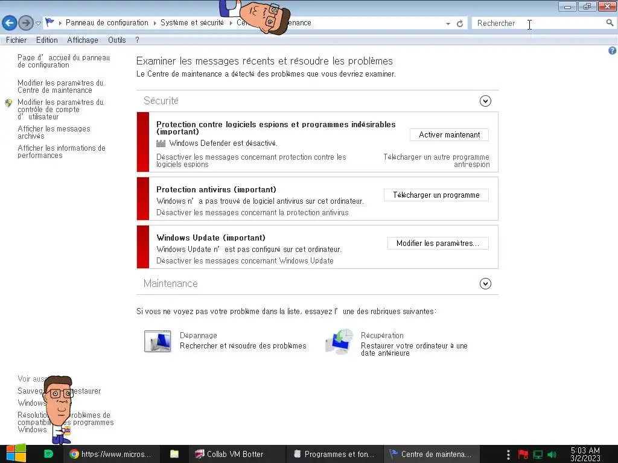Click the Dépannage monitor icon
This screenshot has height=463, width=618.
click(158, 341)
